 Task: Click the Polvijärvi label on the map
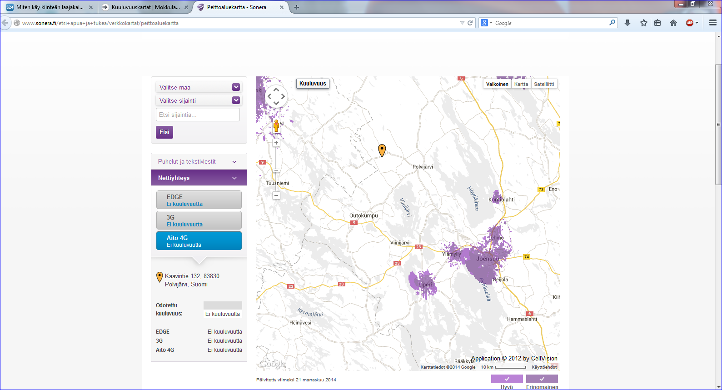coord(423,167)
